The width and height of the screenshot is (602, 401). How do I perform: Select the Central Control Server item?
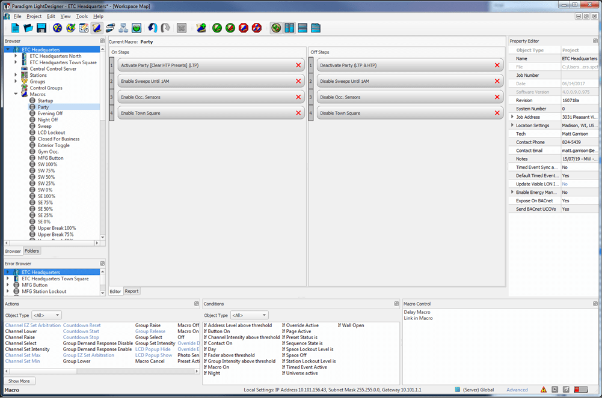tap(53, 68)
